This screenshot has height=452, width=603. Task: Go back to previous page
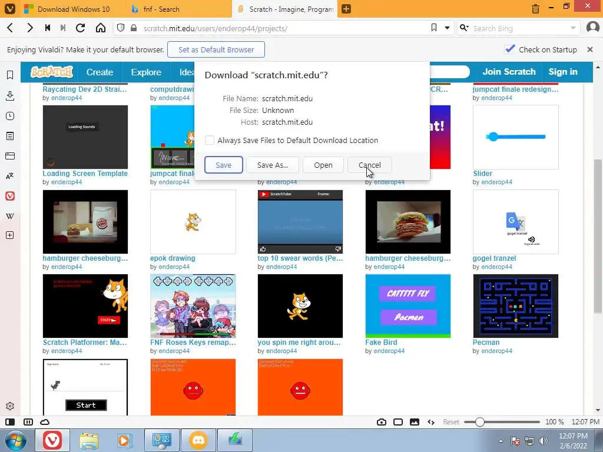click(11, 28)
